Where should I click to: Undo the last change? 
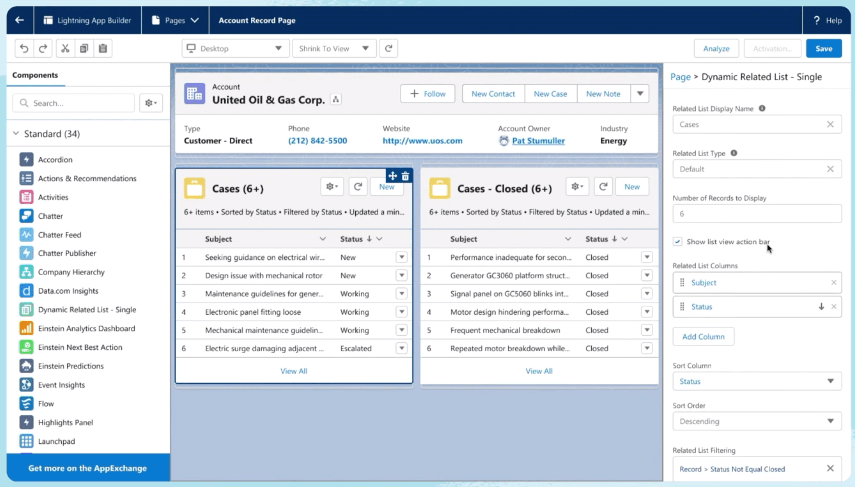click(x=24, y=48)
